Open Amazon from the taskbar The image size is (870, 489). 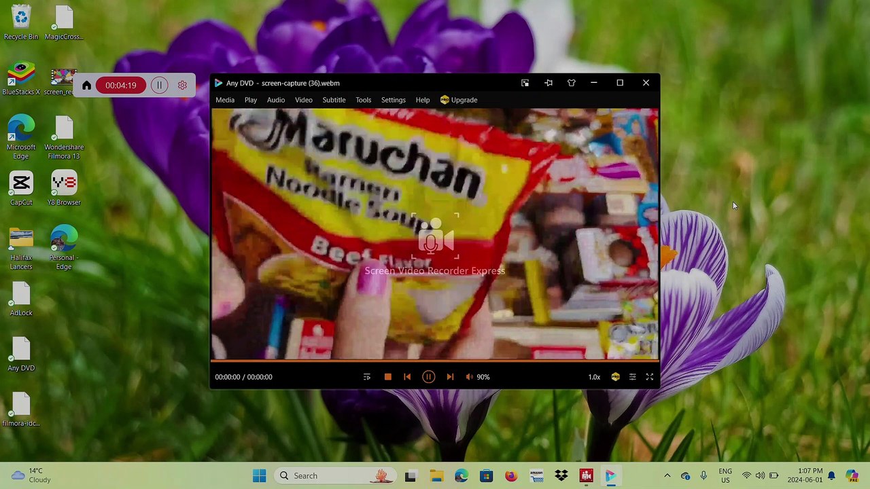coord(536,476)
